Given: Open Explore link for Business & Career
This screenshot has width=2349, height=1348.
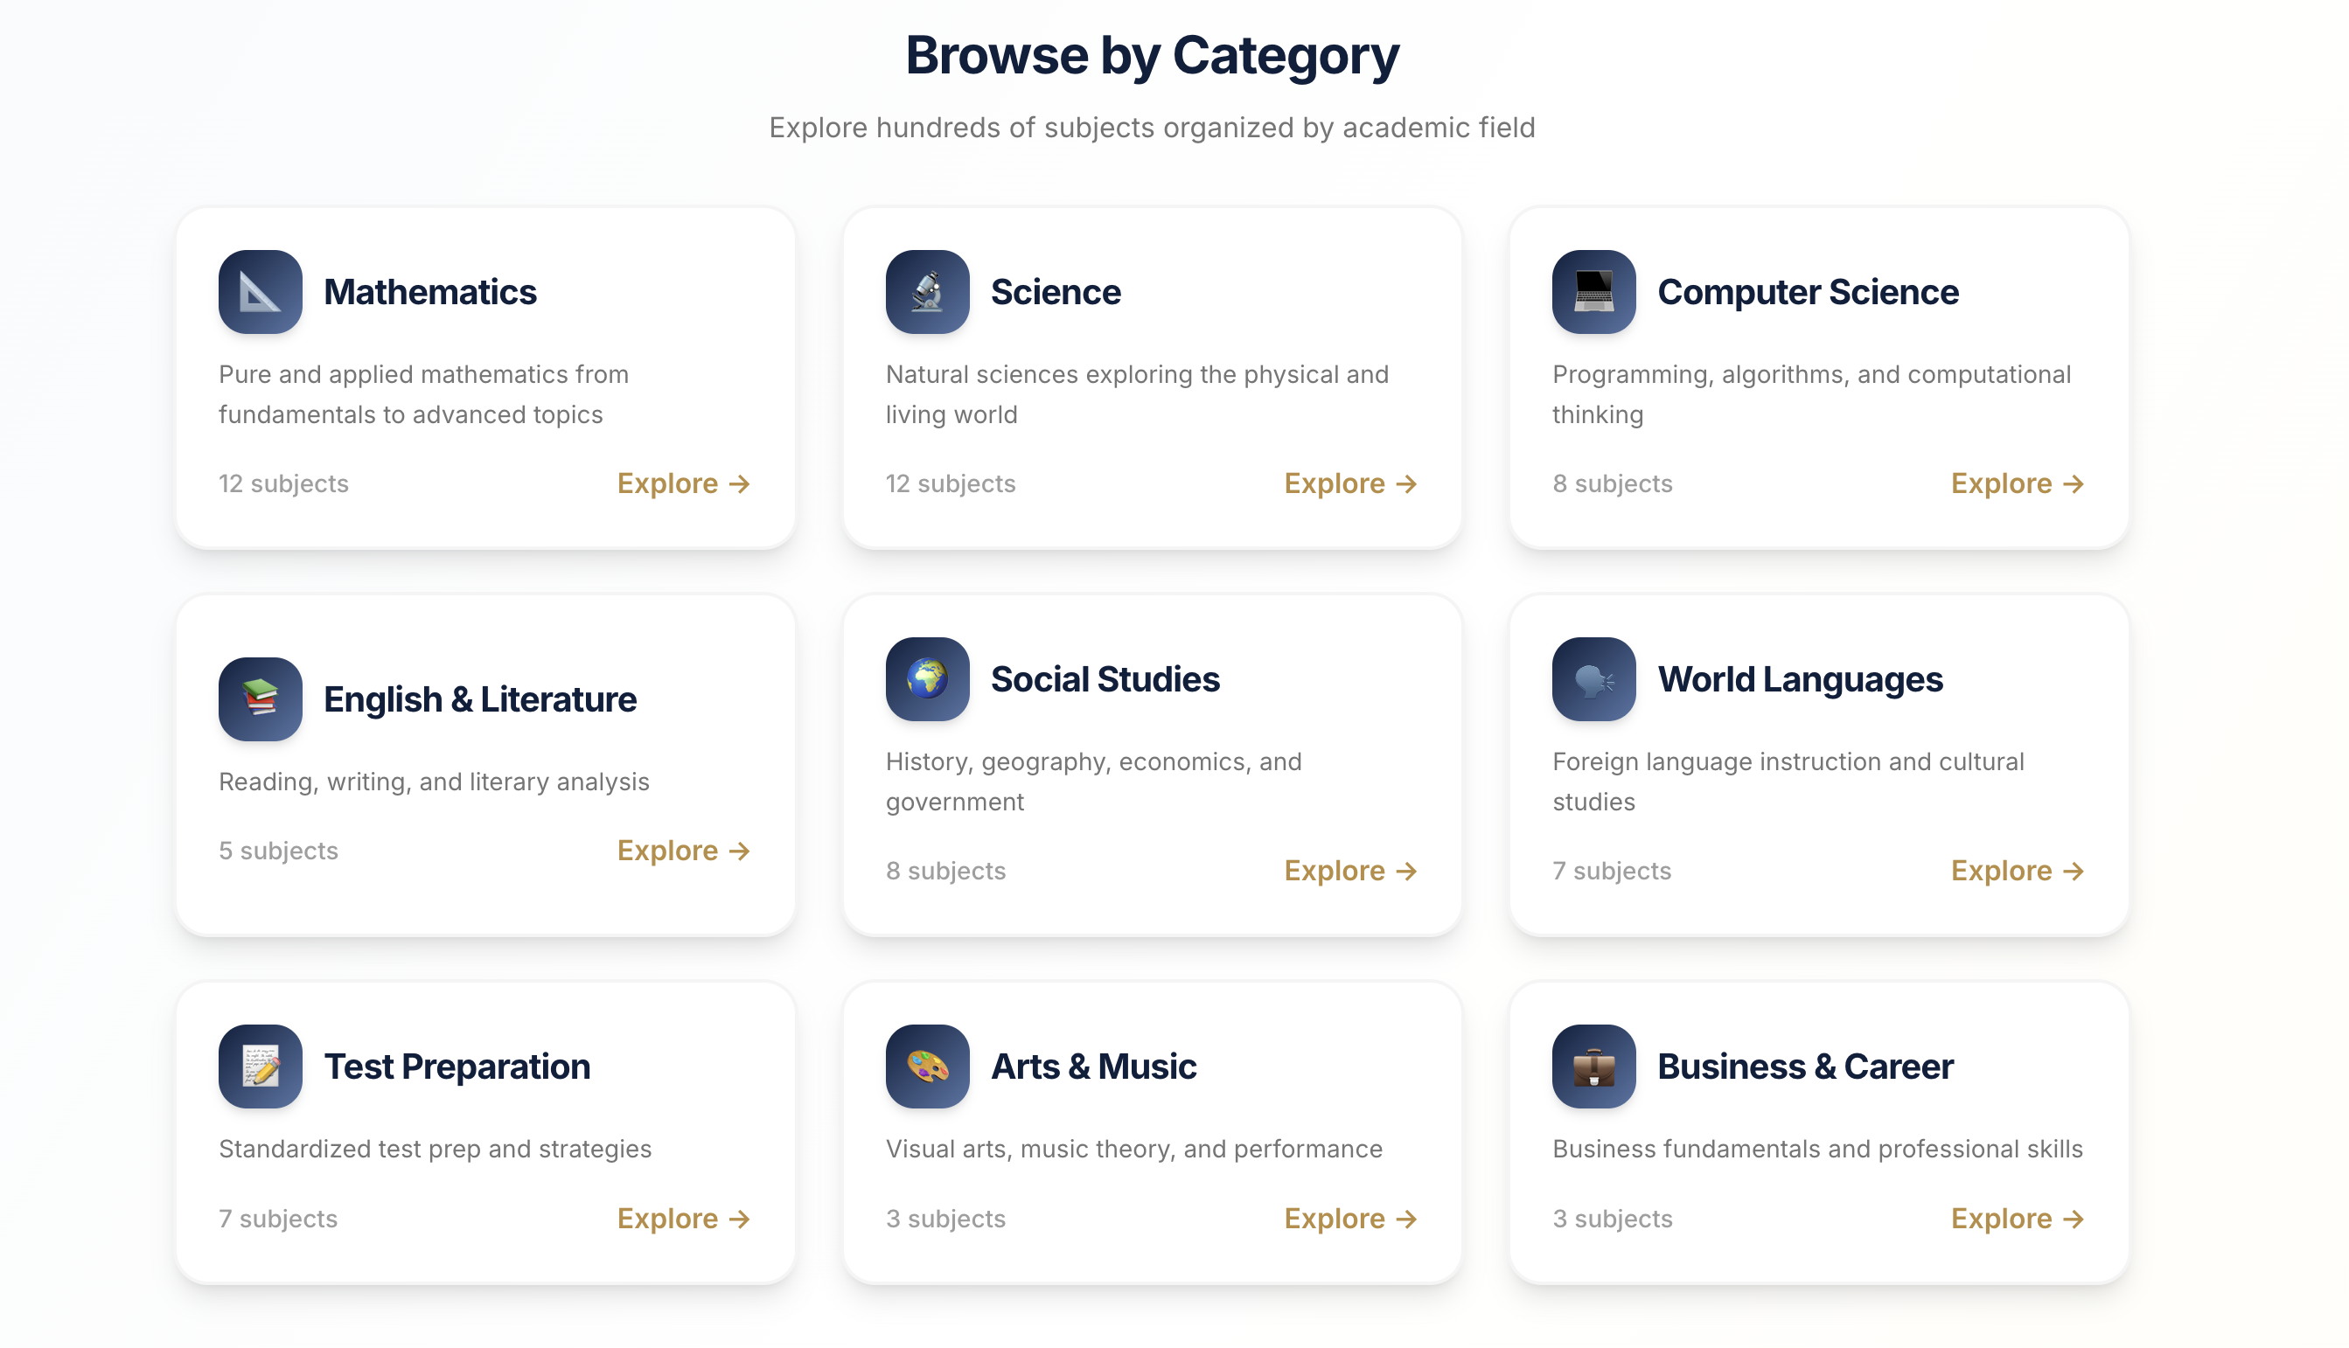Looking at the screenshot, I should coord(2017,1218).
